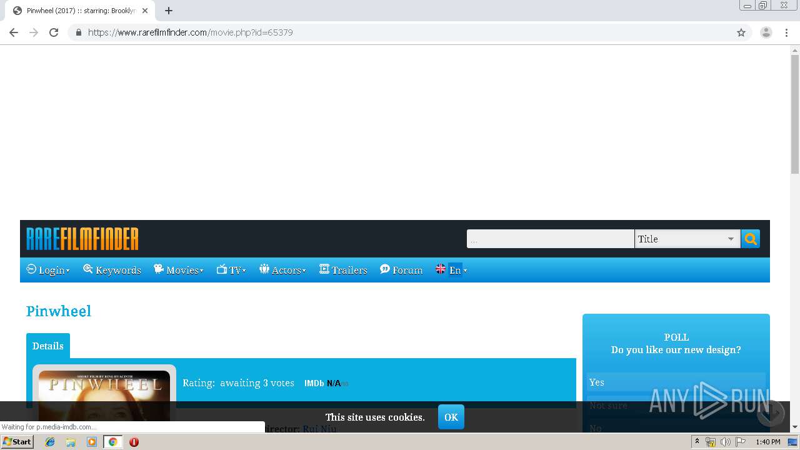800x450 pixels.
Task: Go to Keywords page
Action: click(112, 270)
